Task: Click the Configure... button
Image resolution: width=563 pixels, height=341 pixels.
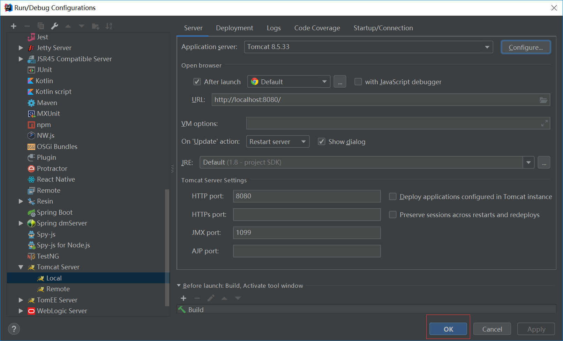Action: point(526,47)
